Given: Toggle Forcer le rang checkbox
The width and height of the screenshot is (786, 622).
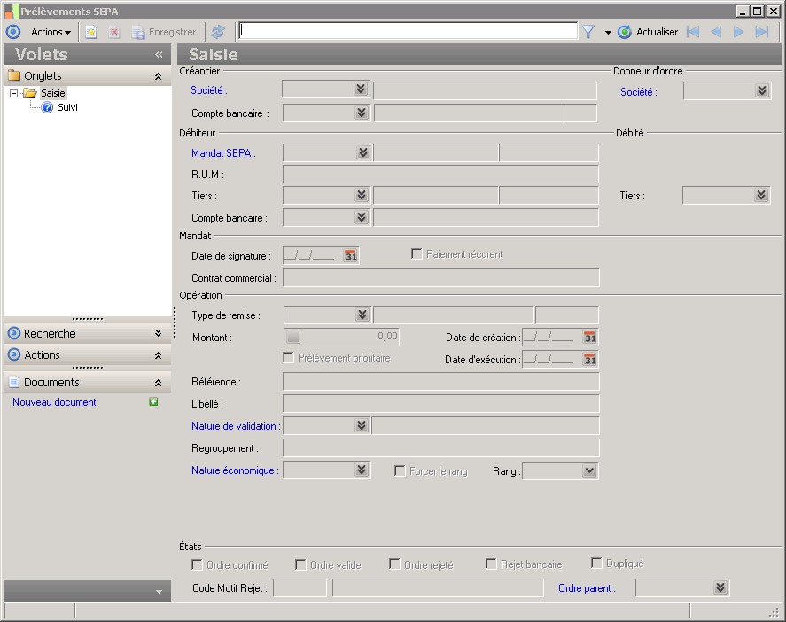Looking at the screenshot, I should tap(400, 470).
